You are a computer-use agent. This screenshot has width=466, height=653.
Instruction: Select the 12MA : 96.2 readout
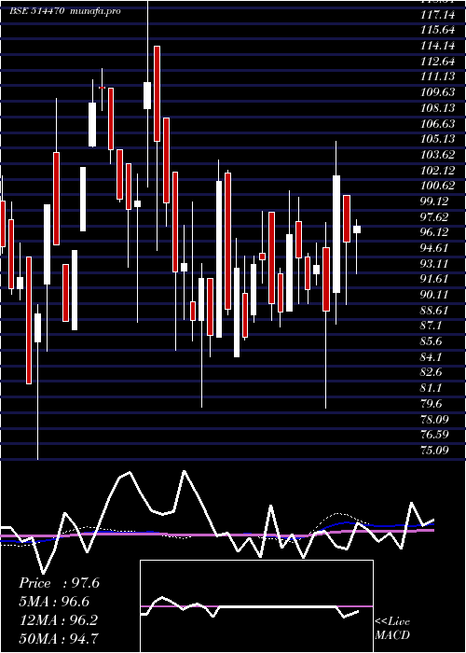coord(59,620)
